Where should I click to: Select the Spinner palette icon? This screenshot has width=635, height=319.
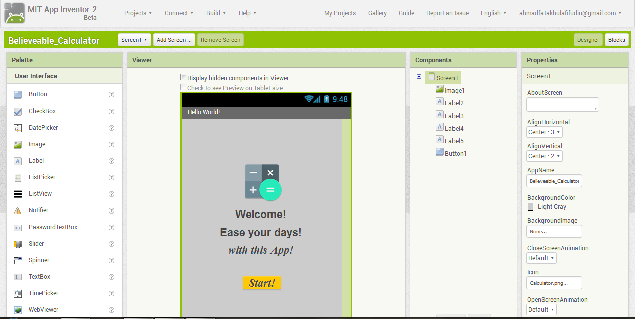click(18, 260)
